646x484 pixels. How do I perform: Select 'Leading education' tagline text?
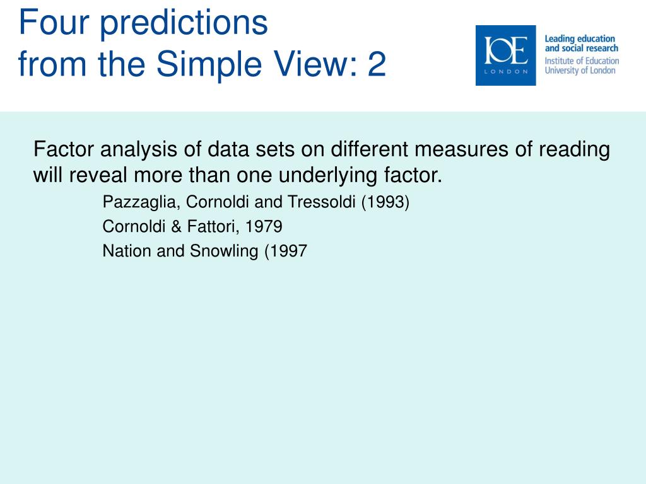point(580,39)
